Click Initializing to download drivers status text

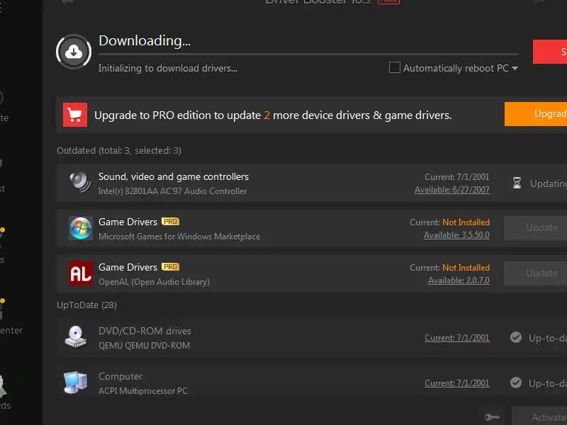(168, 68)
